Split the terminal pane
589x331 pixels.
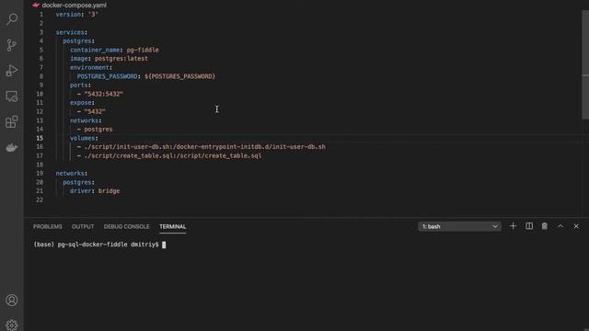click(529, 226)
